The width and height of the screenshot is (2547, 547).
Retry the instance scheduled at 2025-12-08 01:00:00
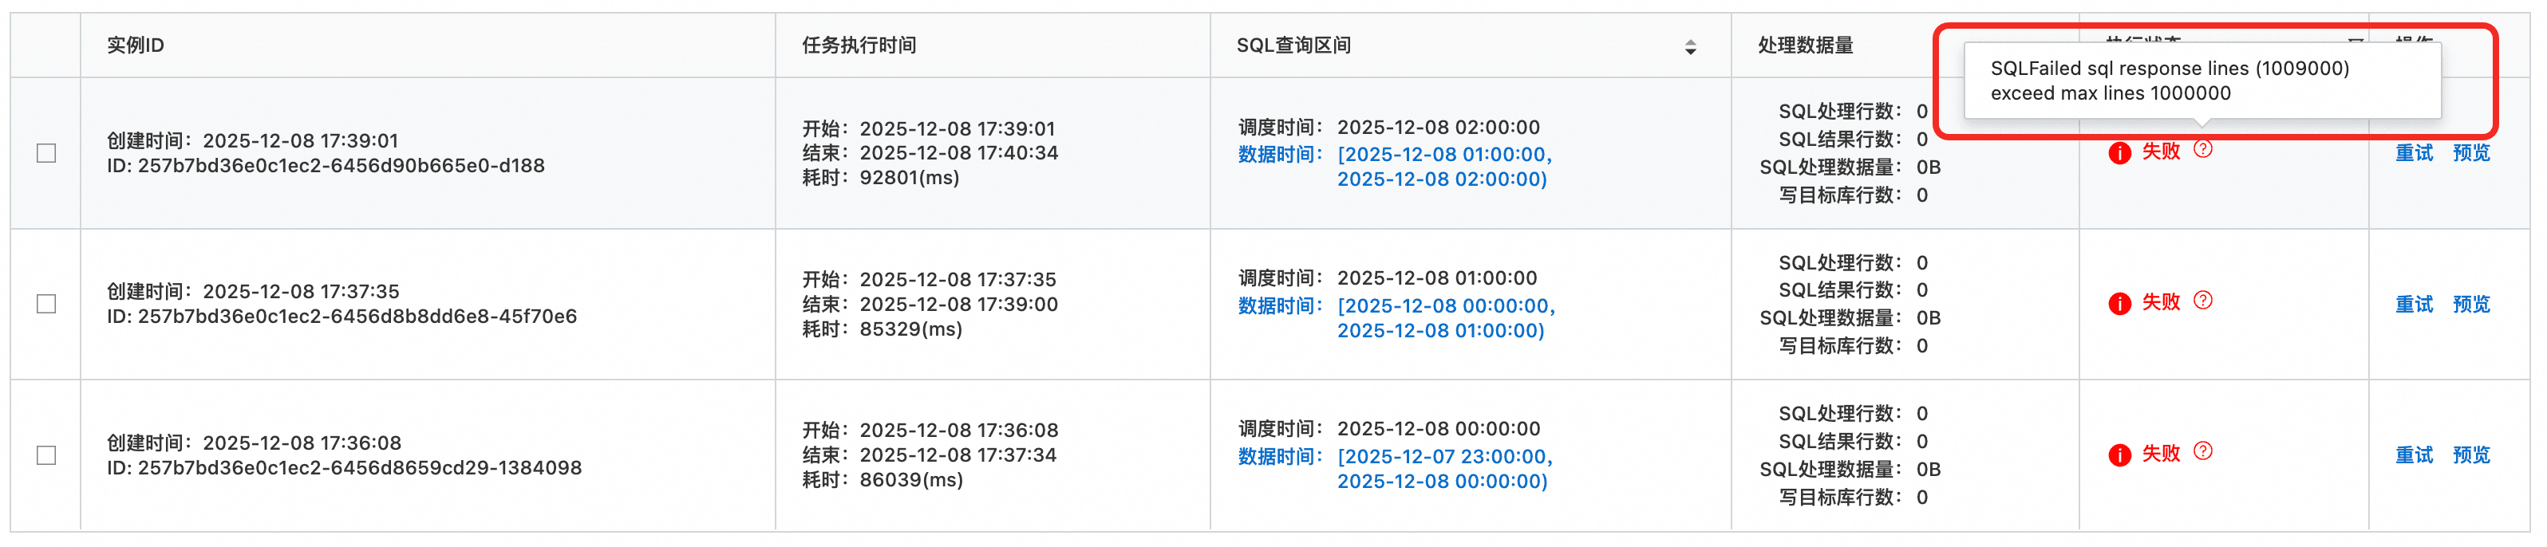coord(2414,304)
